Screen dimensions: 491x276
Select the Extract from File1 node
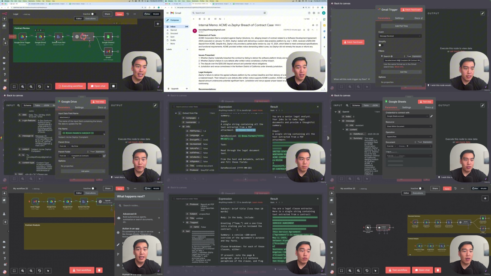click(x=59, y=37)
